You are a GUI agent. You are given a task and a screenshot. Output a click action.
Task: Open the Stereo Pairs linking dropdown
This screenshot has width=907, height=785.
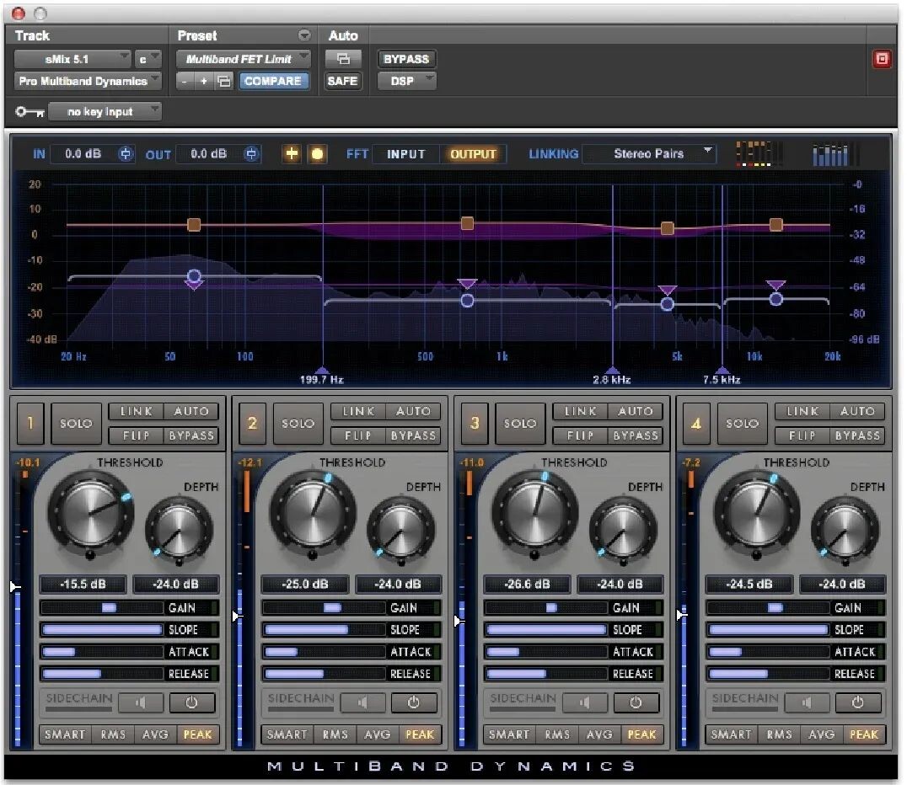click(x=650, y=154)
